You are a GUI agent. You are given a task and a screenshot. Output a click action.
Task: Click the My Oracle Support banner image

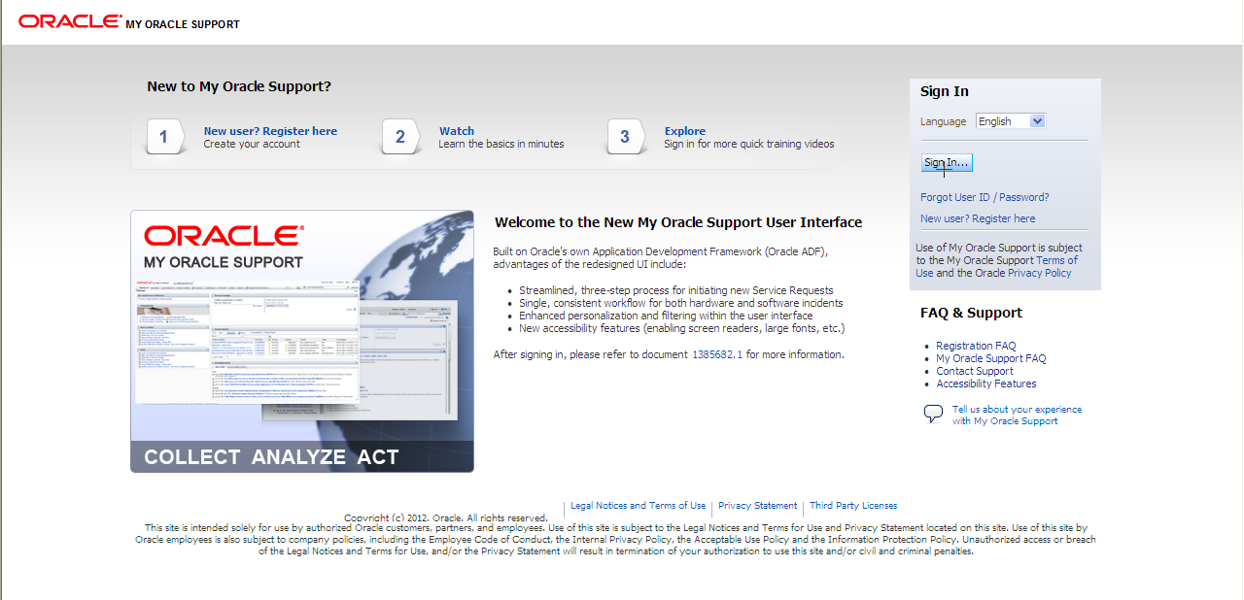click(x=302, y=341)
